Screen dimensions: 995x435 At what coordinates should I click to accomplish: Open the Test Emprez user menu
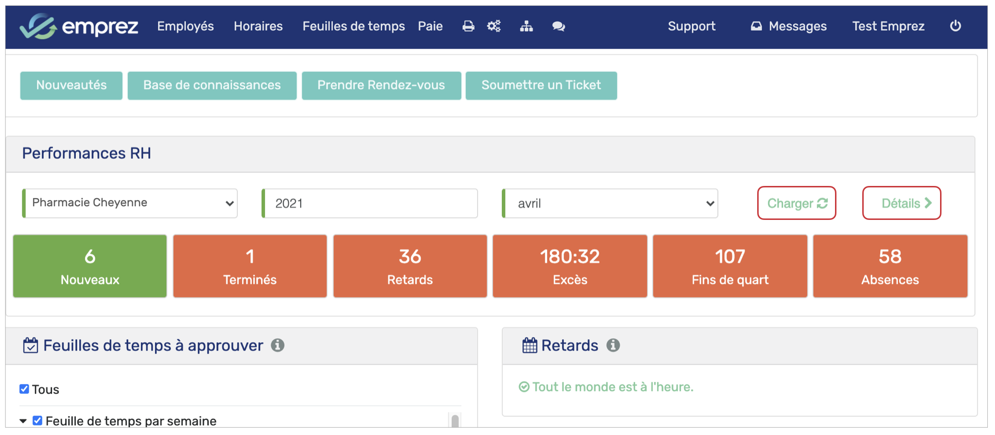[888, 26]
